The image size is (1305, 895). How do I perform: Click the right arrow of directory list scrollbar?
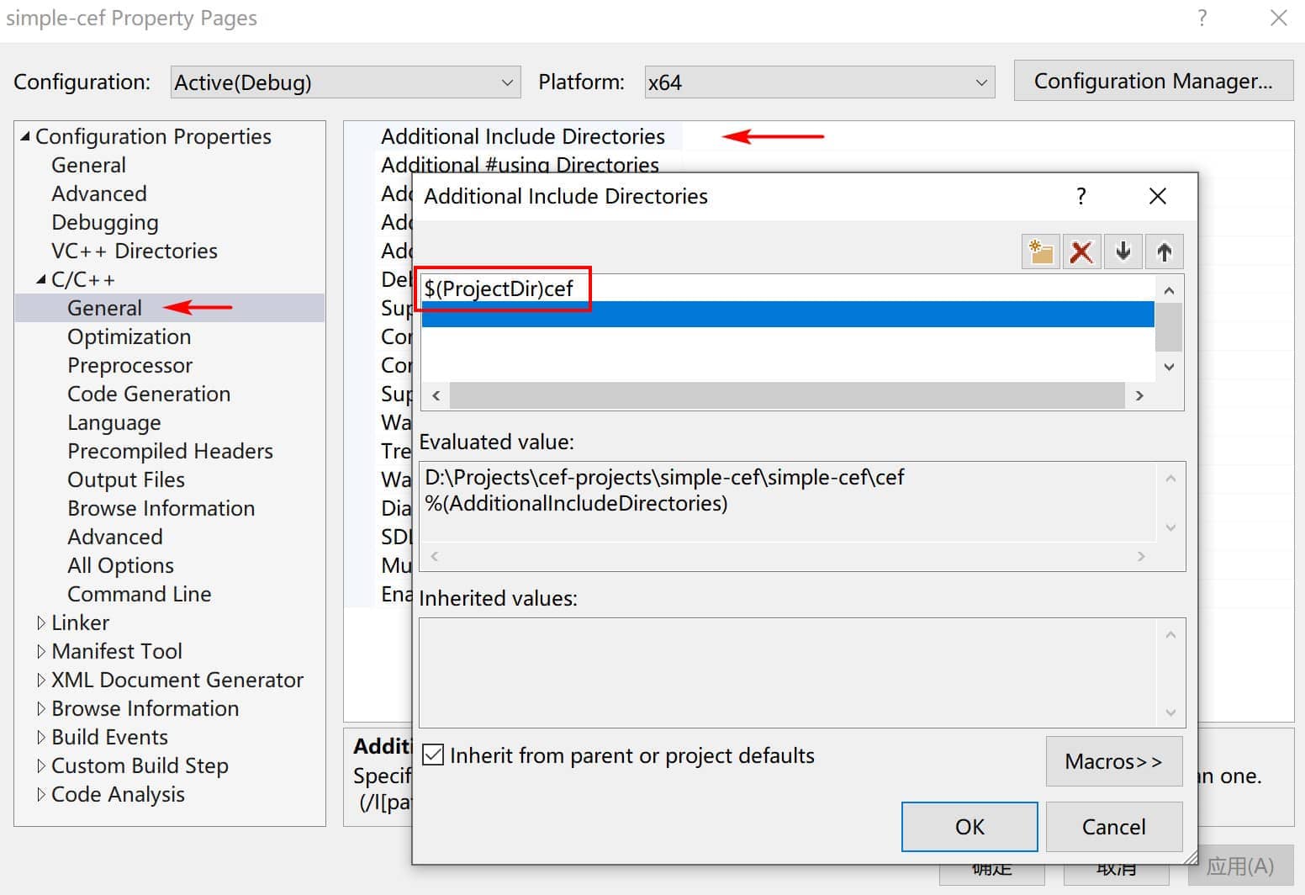coord(1139,395)
